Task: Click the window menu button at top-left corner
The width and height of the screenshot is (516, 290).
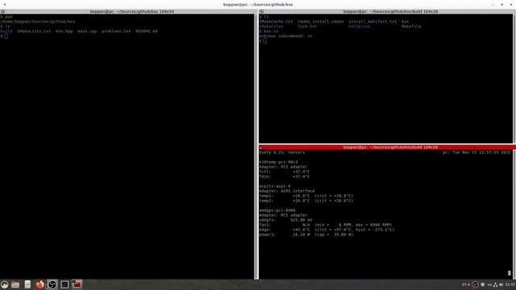Action: tap(5, 5)
